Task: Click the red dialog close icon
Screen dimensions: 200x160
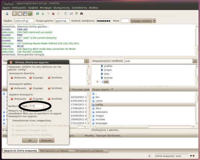Action: [11, 62]
